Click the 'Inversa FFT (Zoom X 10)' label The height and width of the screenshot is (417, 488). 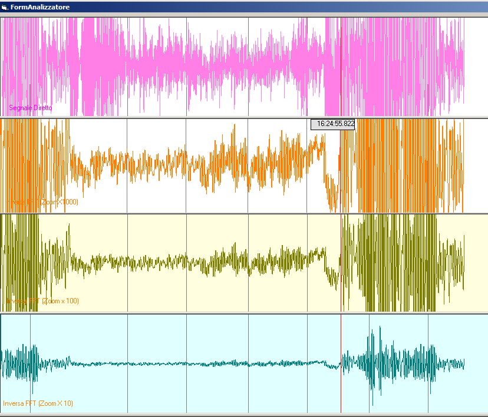(x=38, y=403)
